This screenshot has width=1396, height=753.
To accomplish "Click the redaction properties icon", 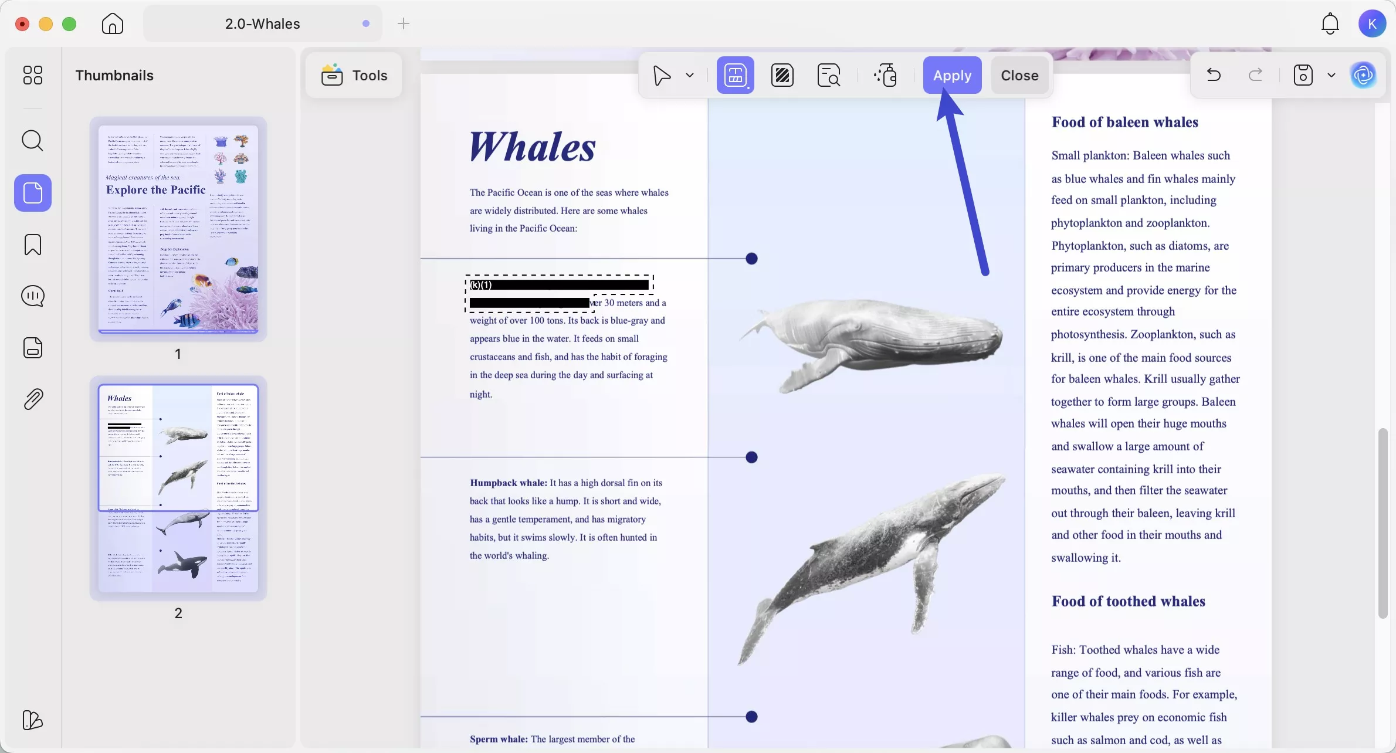I will [x=885, y=76].
